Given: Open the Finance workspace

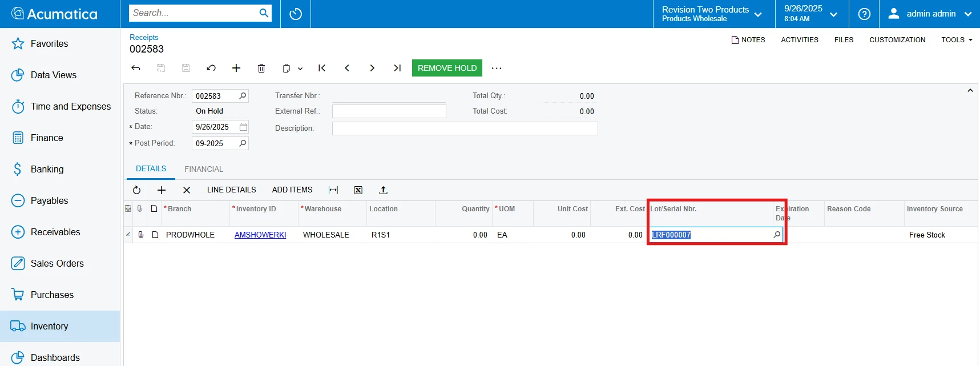Looking at the screenshot, I should [60, 138].
